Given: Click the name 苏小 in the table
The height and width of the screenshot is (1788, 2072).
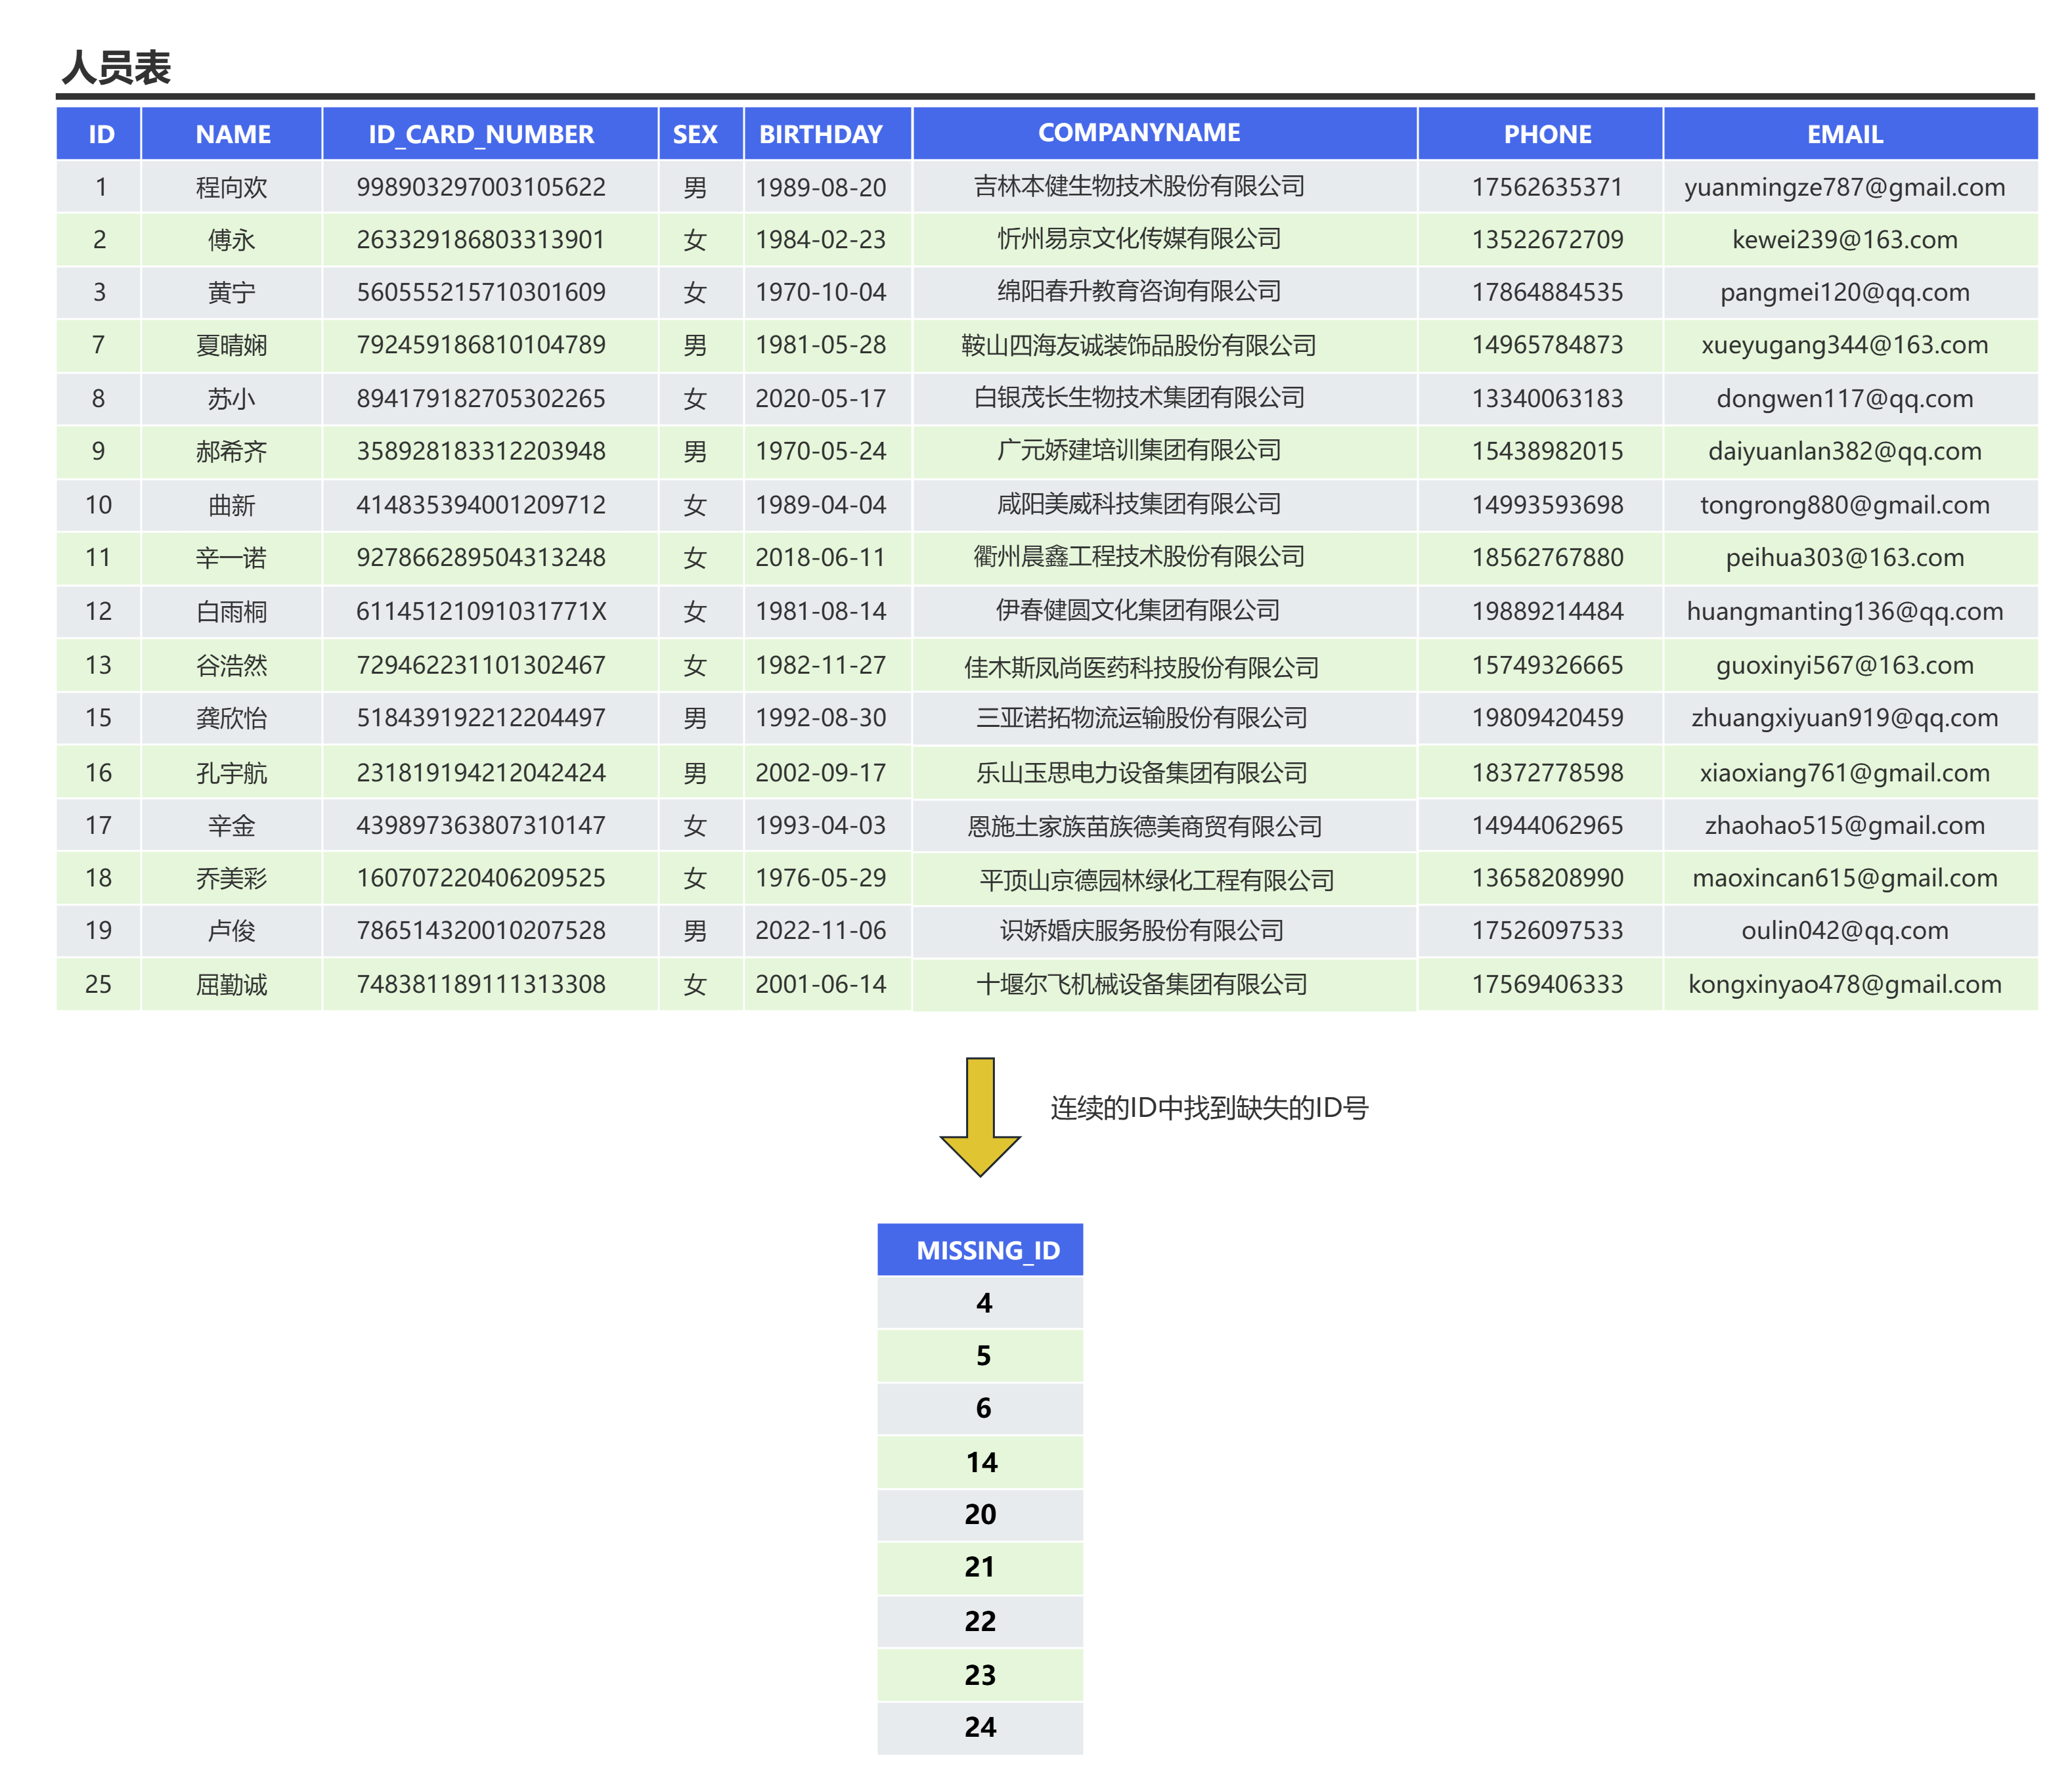Looking at the screenshot, I should click(x=232, y=398).
